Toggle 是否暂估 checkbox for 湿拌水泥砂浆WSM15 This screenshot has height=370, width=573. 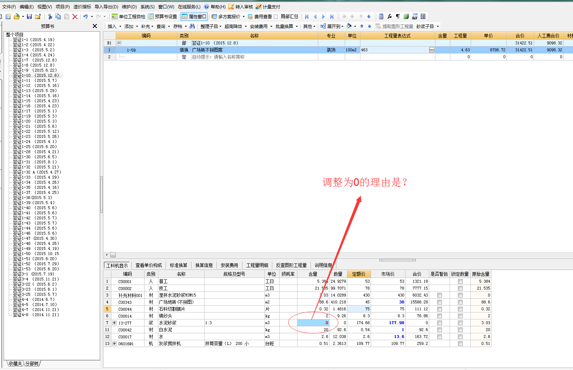439,295
